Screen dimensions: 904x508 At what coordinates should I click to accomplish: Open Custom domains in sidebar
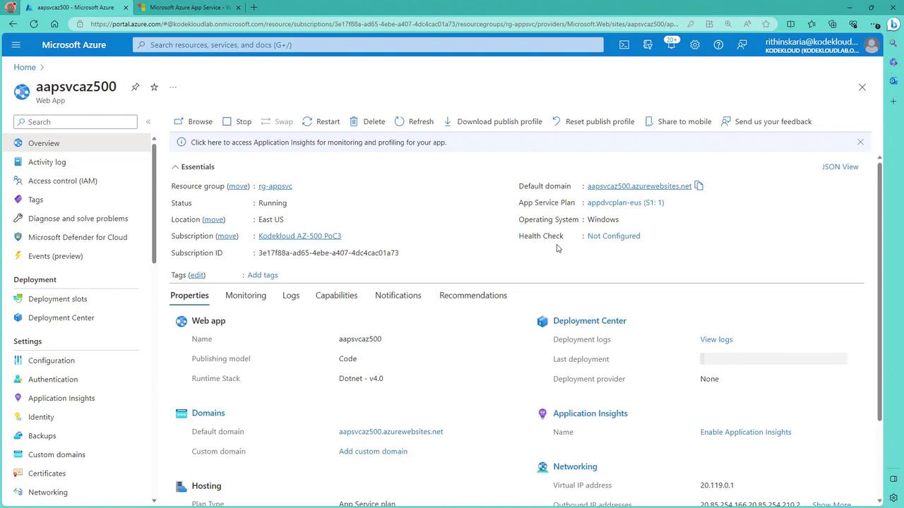click(76, 454)
